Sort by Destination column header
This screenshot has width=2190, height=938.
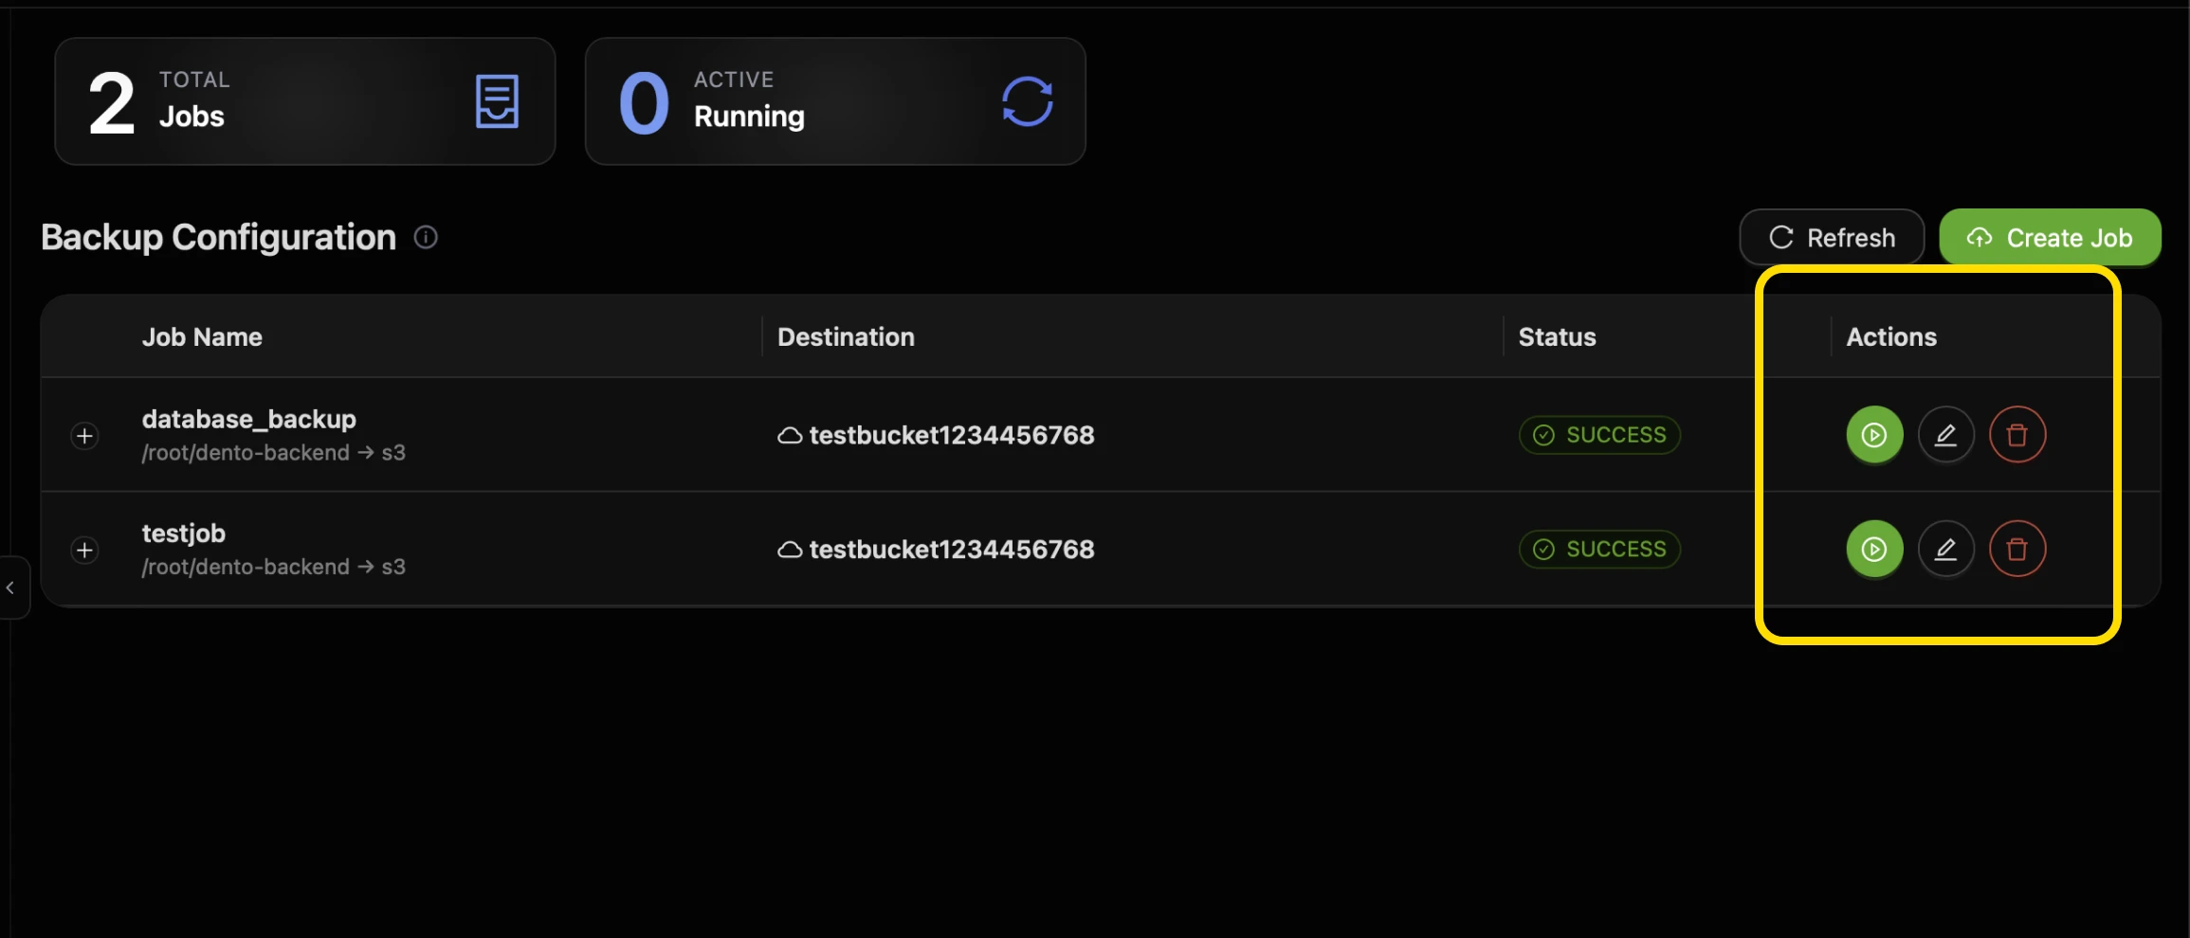[846, 337]
